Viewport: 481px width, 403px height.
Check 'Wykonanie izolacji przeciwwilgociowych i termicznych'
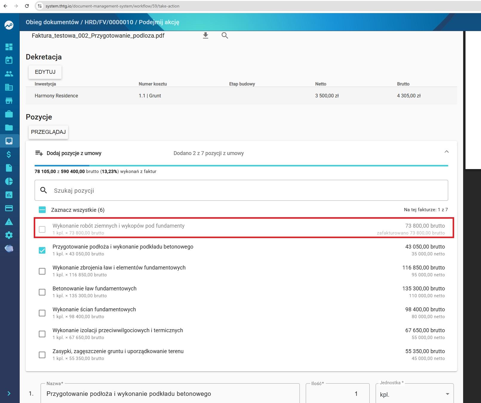42,334
